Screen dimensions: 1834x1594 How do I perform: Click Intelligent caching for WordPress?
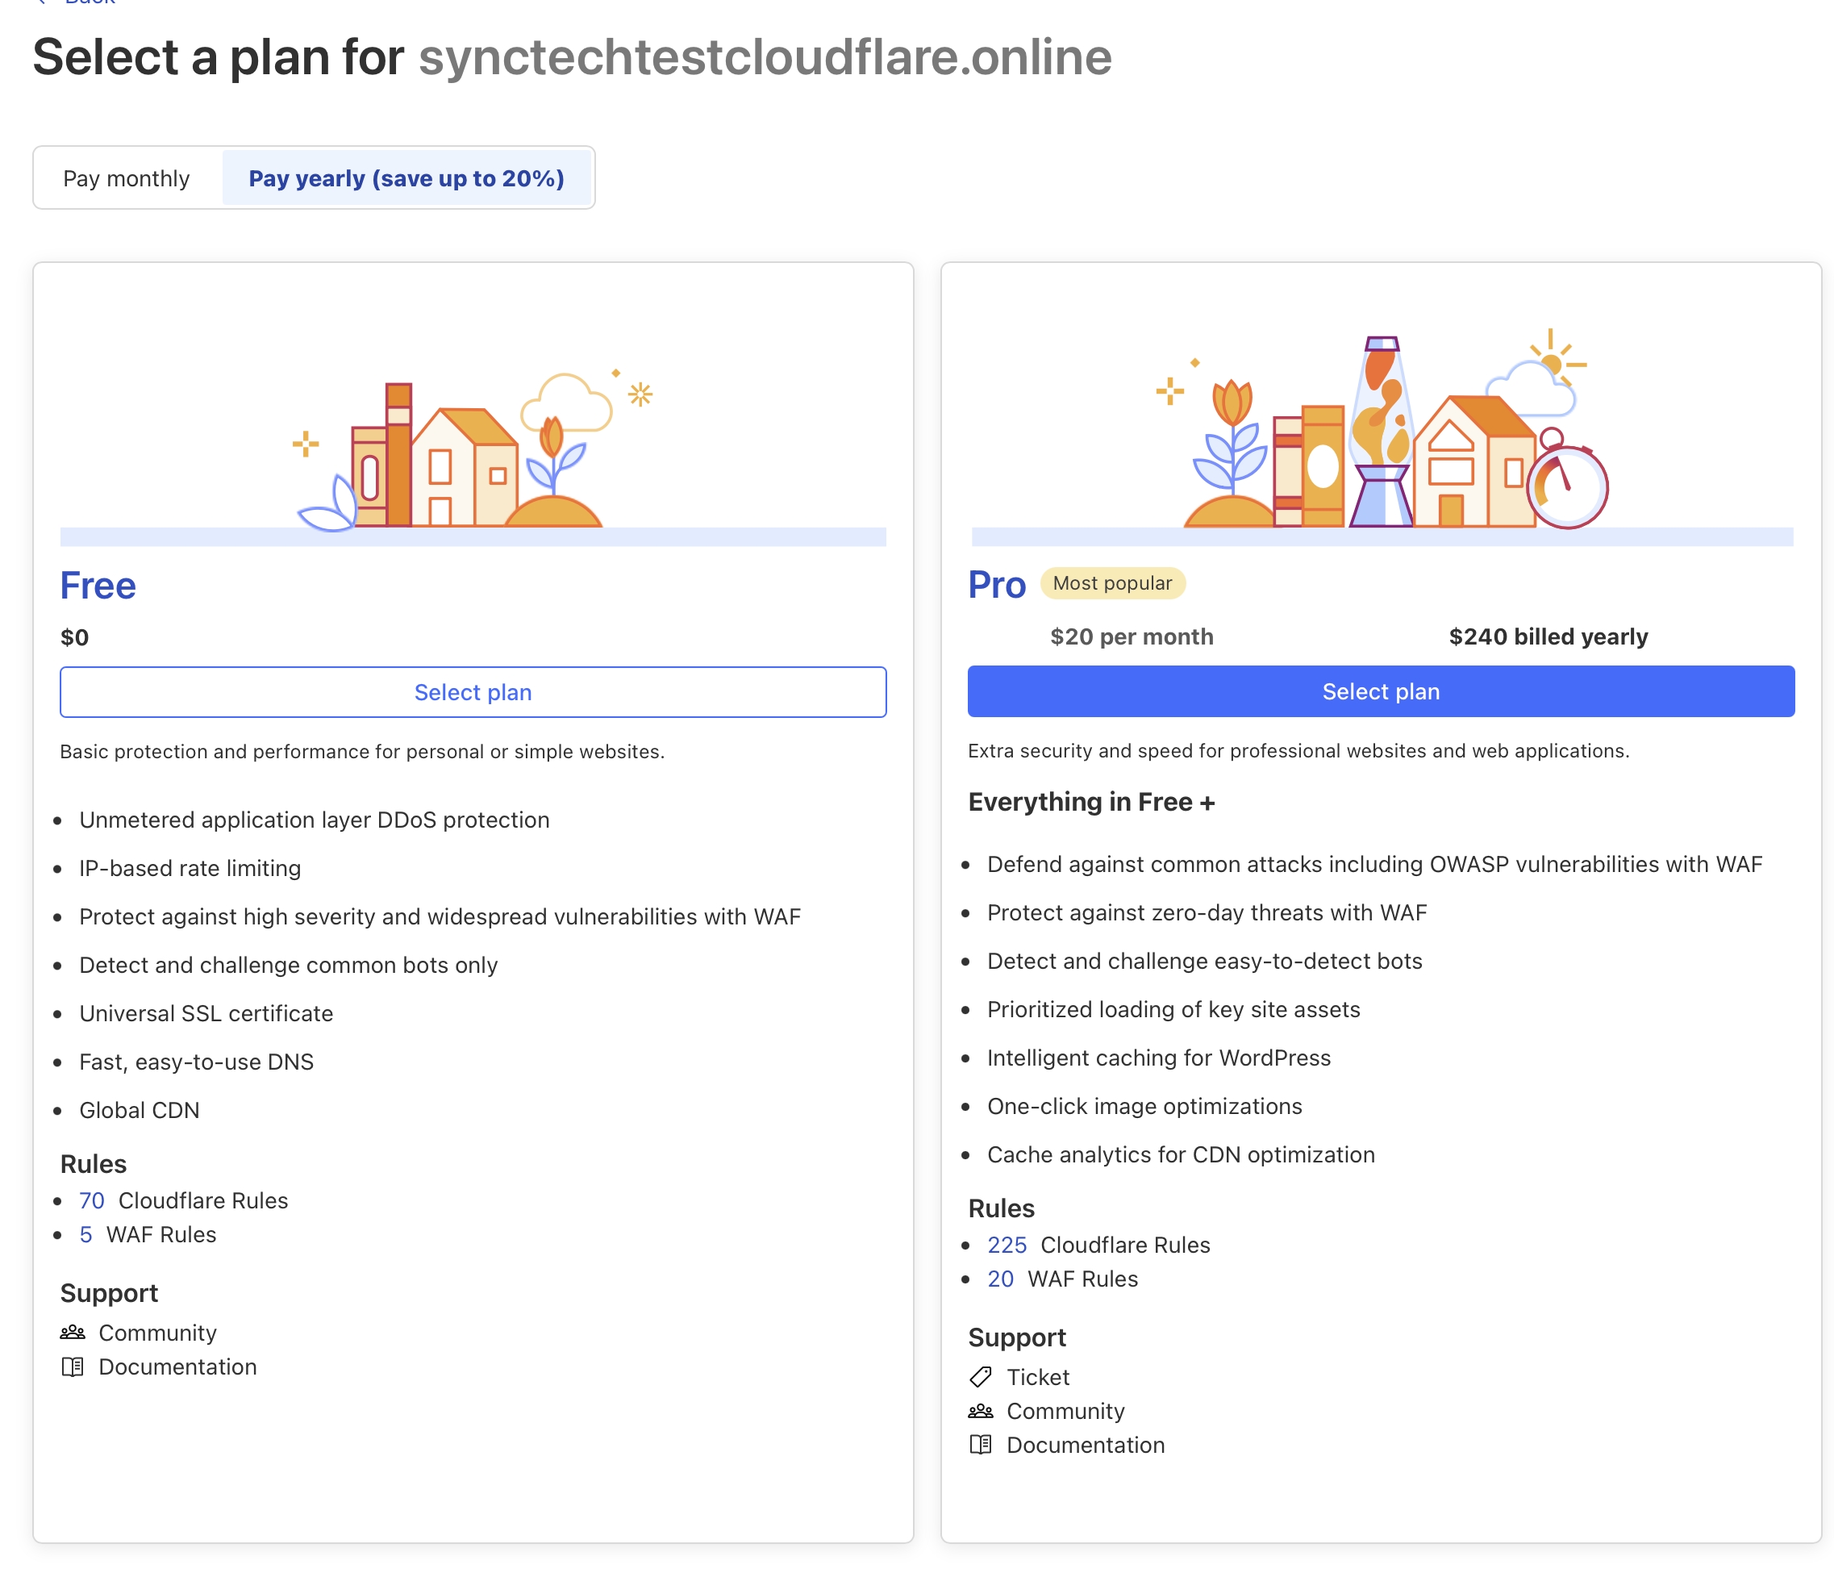click(1158, 1058)
